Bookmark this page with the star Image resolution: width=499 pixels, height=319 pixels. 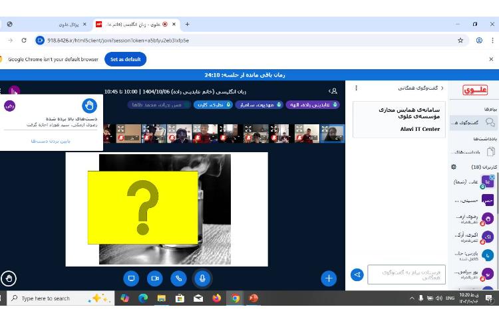[x=460, y=41]
